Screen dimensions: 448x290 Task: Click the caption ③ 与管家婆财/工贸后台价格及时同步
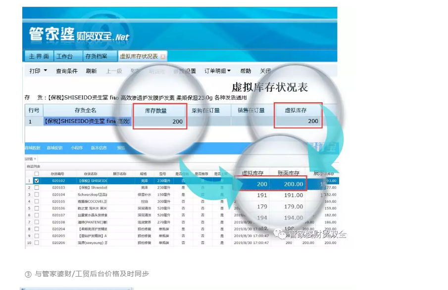click(x=87, y=274)
